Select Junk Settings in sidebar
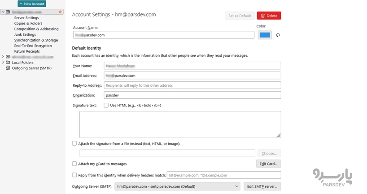The width and height of the screenshot is (367, 194). pos(25,34)
